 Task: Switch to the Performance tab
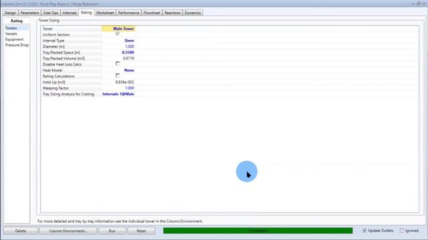pyautogui.click(x=128, y=13)
